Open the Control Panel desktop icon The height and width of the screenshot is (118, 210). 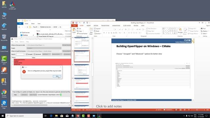[4, 49]
